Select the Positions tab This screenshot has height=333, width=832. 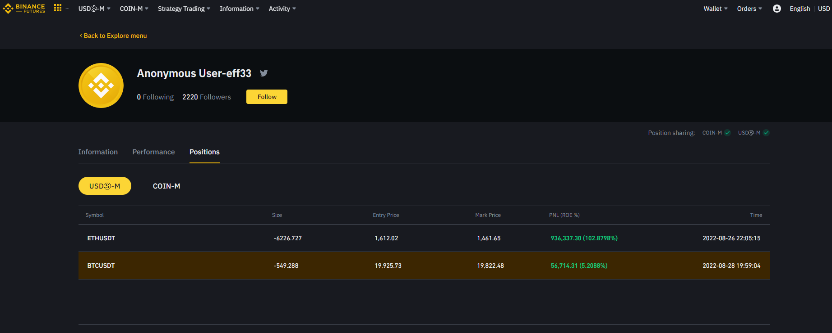click(204, 152)
